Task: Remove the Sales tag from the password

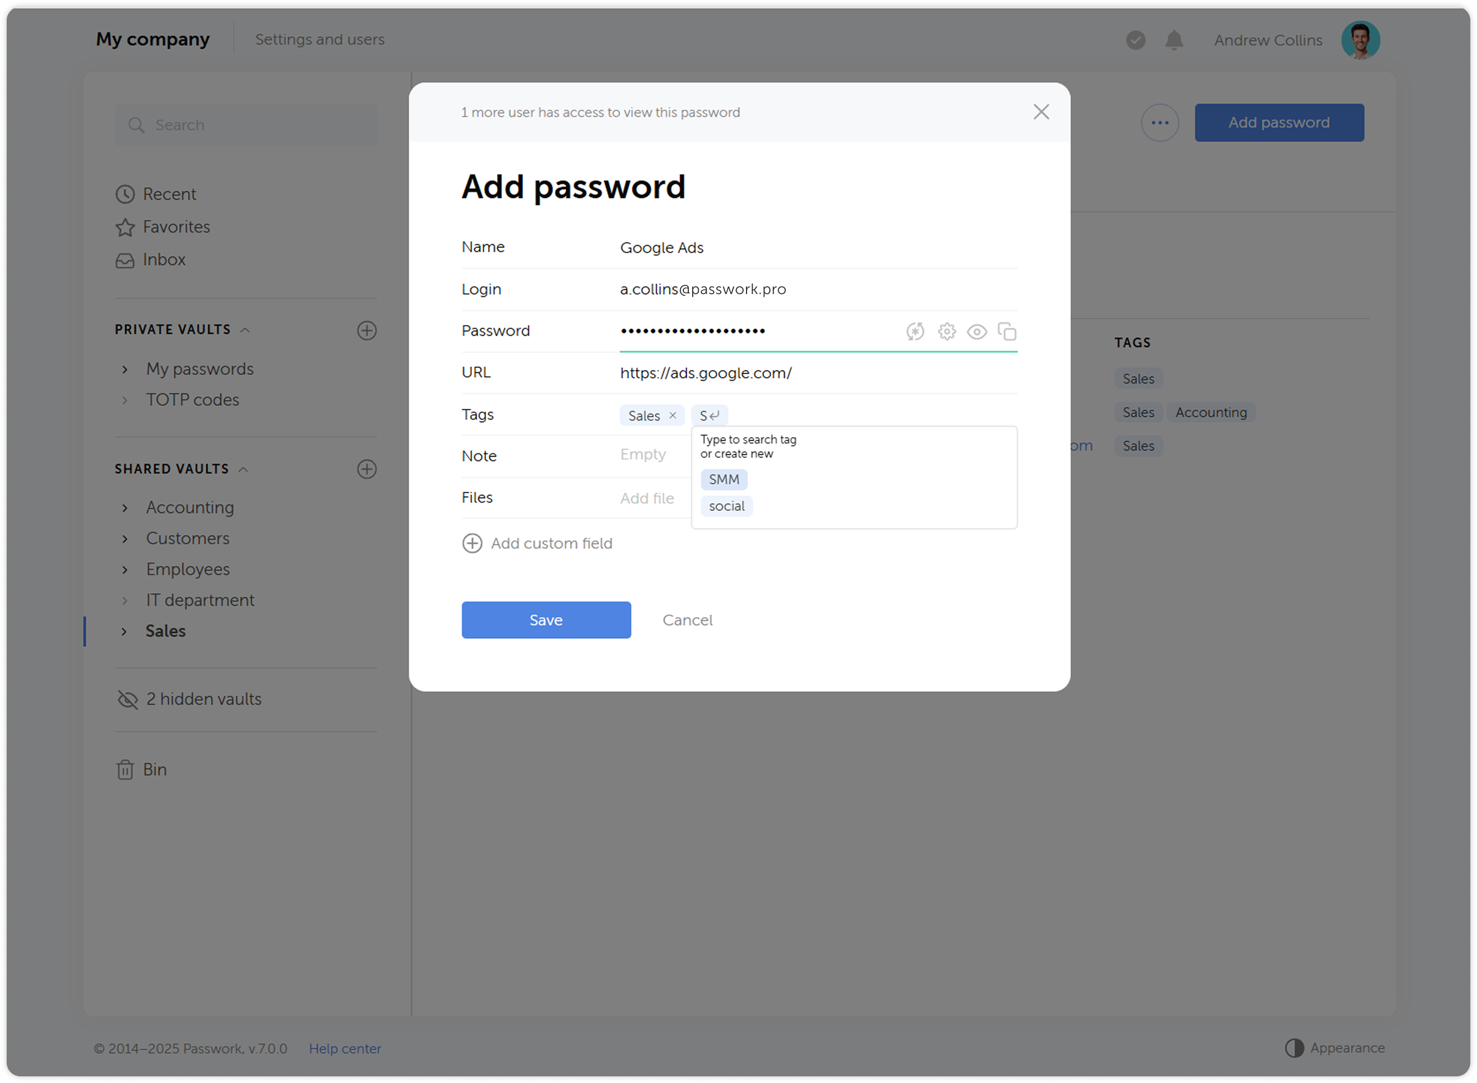Action: click(672, 415)
